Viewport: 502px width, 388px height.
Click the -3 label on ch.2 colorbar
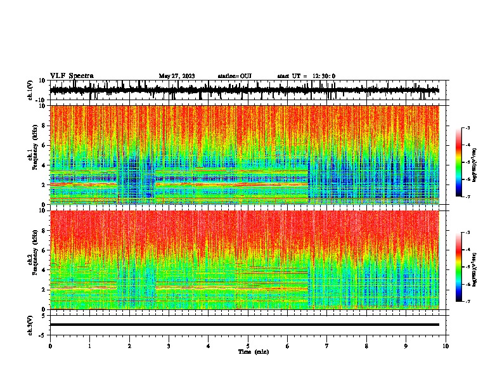[x=468, y=233]
